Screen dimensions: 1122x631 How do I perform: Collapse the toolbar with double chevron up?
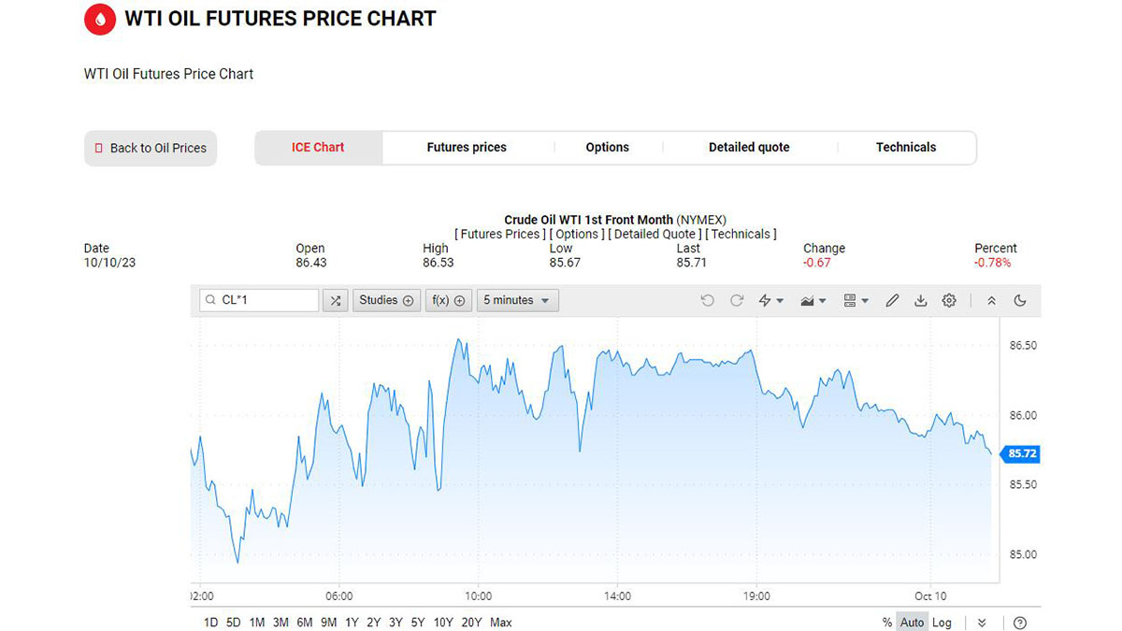[x=991, y=300]
